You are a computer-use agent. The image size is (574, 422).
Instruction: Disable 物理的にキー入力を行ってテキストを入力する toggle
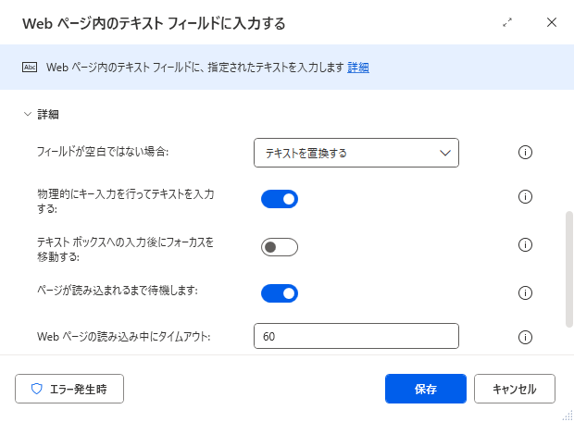tap(280, 199)
